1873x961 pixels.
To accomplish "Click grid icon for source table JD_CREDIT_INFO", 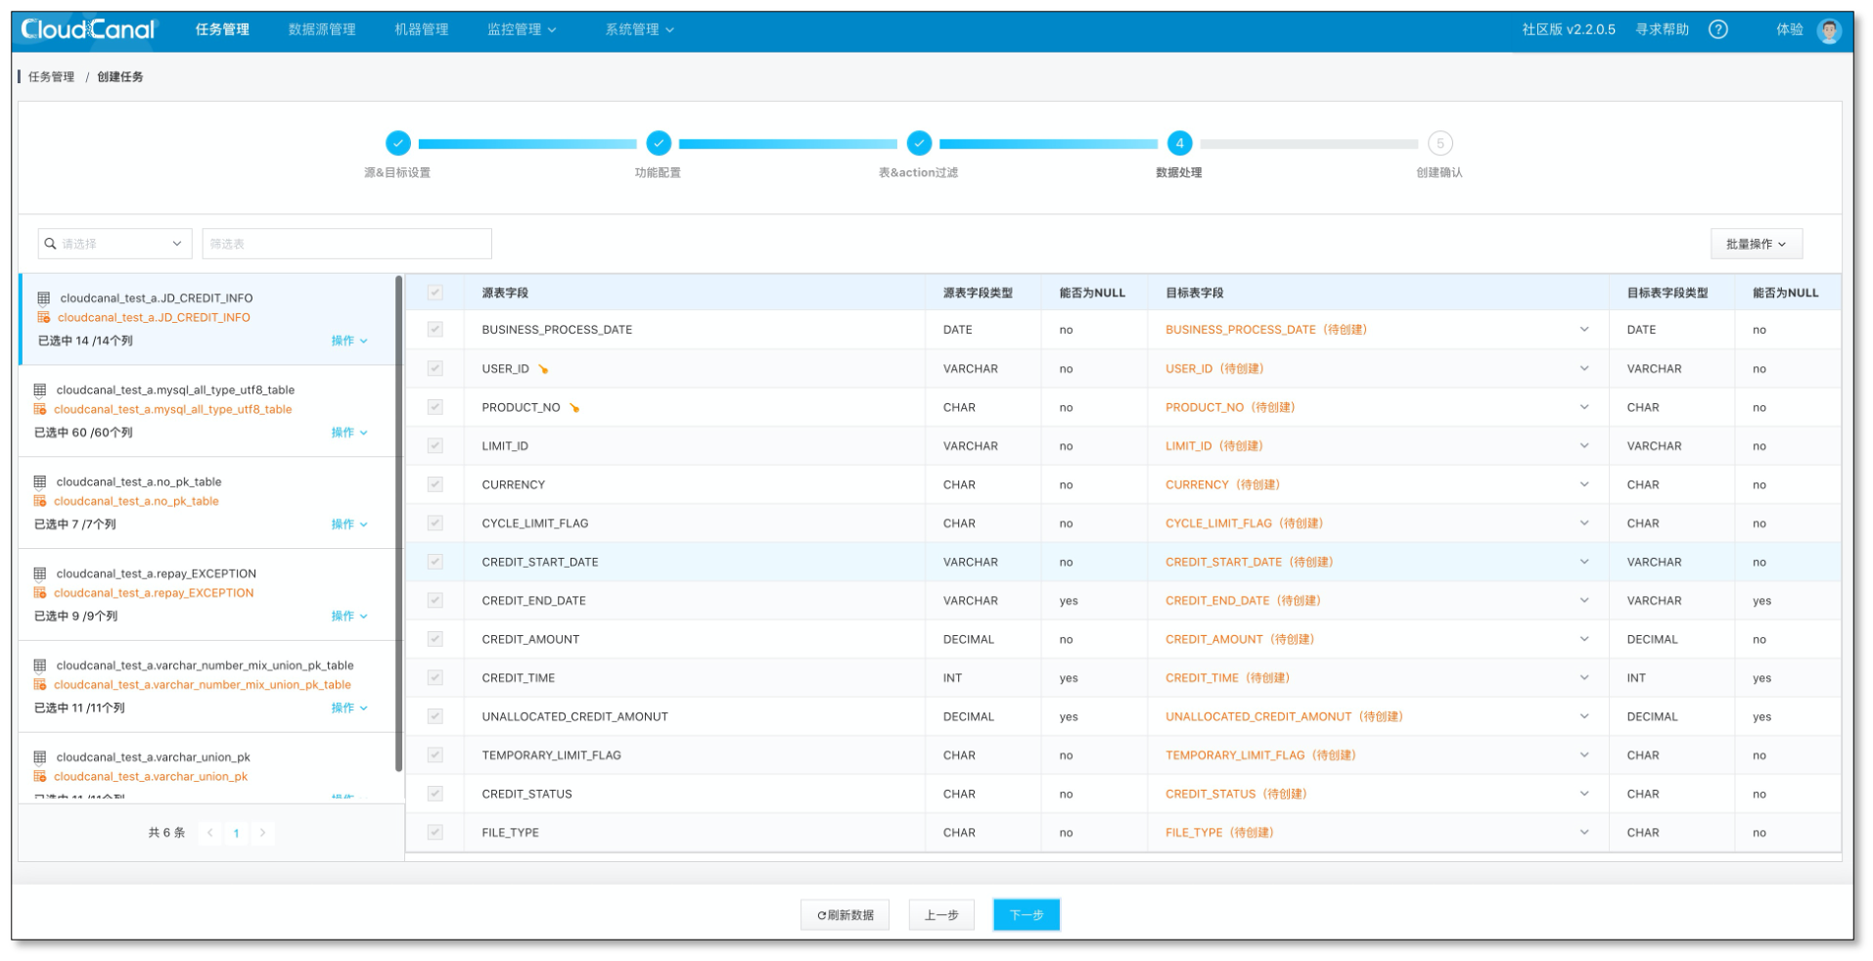I will [43, 297].
